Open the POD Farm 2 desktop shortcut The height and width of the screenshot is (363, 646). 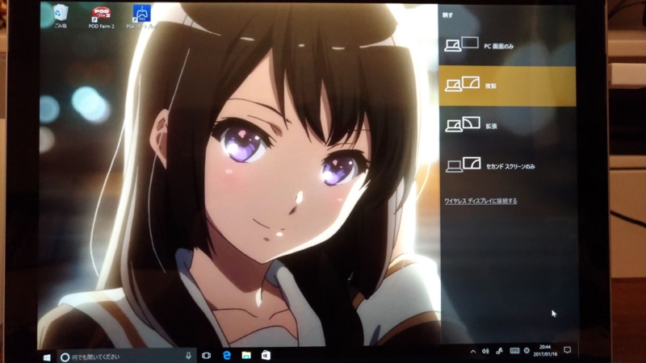click(102, 17)
